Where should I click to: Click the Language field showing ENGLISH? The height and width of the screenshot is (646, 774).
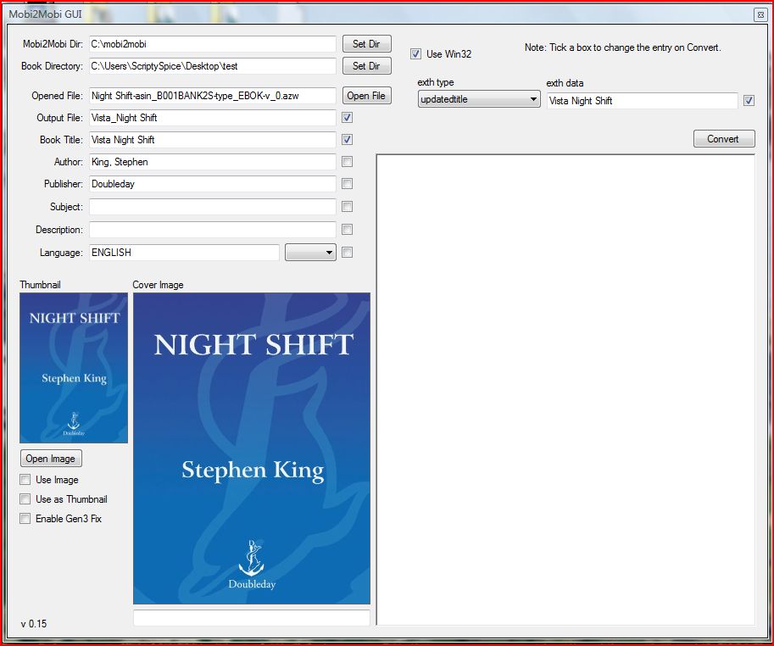pyautogui.click(x=184, y=253)
